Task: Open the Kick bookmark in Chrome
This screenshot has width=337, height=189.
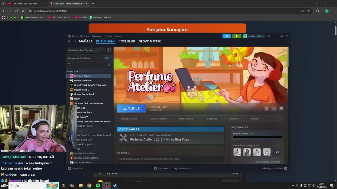Action: point(14,17)
